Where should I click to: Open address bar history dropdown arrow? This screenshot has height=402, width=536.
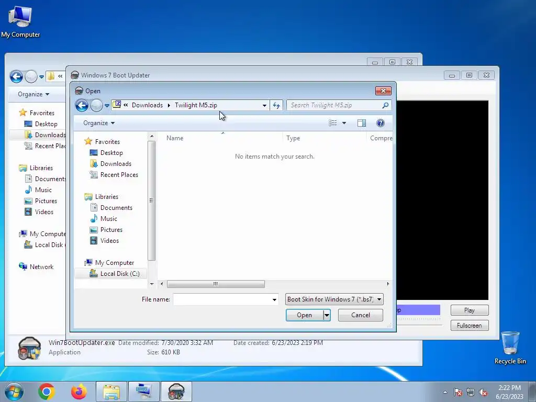264,105
